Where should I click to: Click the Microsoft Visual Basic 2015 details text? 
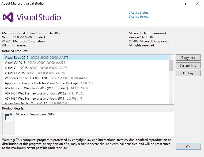pos(35,114)
